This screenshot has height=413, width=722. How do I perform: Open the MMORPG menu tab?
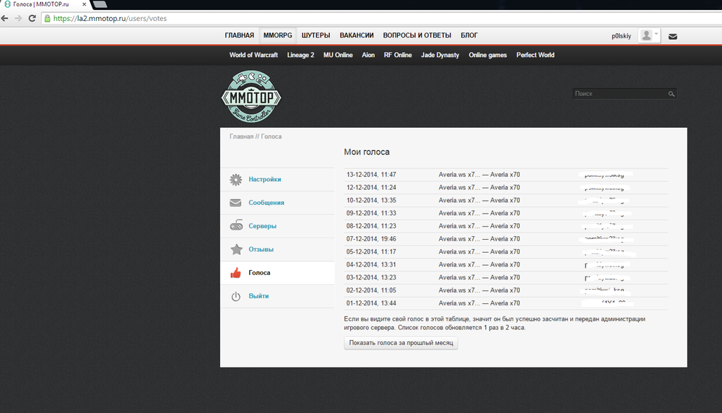tap(277, 35)
